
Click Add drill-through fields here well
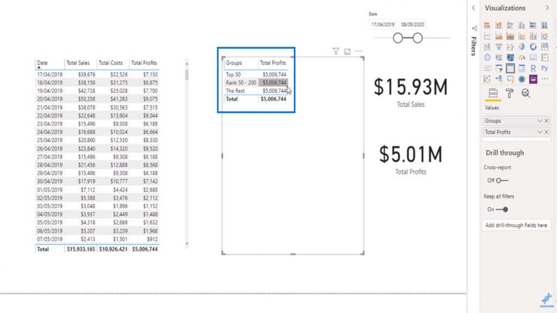pyautogui.click(x=516, y=226)
